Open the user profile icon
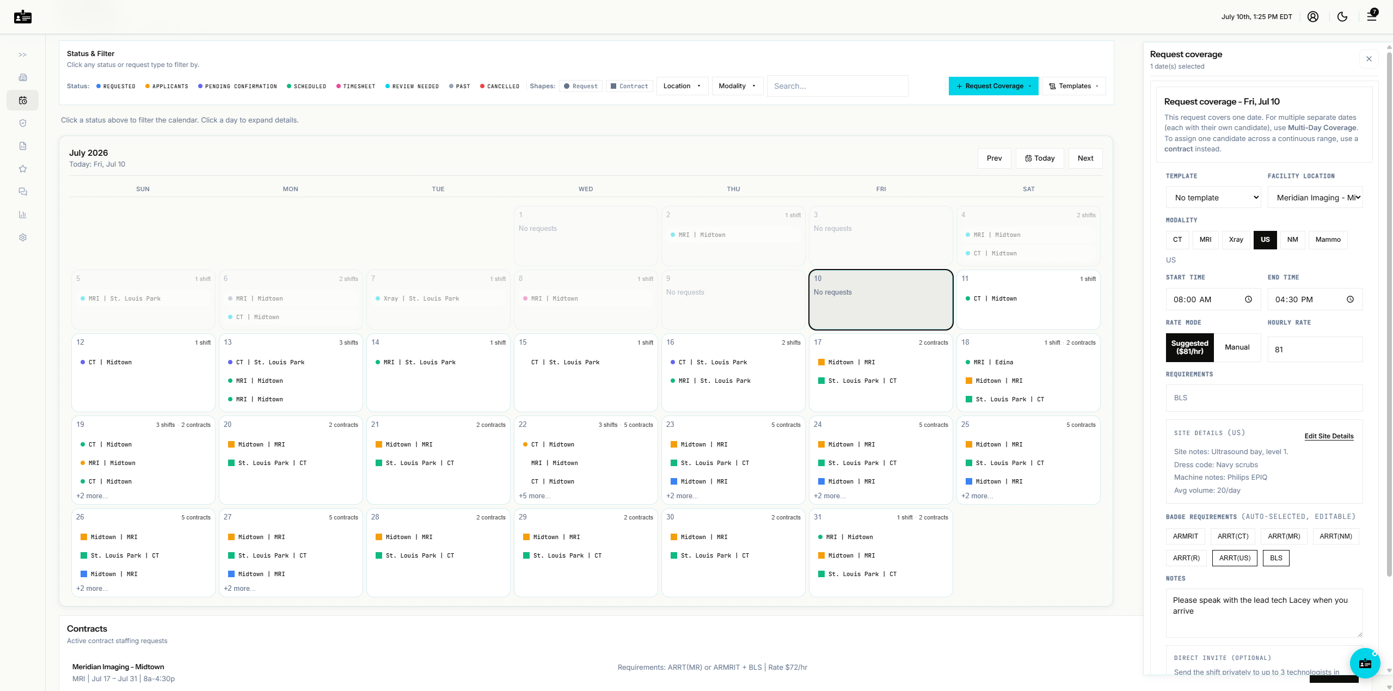Image resolution: width=1393 pixels, height=691 pixels. click(x=1313, y=17)
